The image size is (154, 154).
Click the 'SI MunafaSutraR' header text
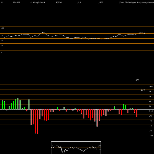click(x=38, y=2)
